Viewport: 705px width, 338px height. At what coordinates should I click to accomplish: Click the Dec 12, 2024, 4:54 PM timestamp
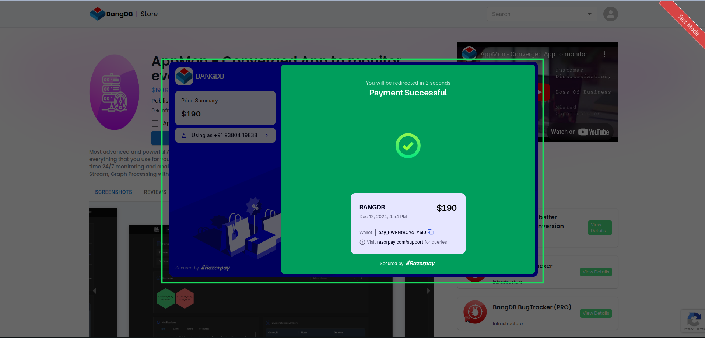tap(383, 217)
